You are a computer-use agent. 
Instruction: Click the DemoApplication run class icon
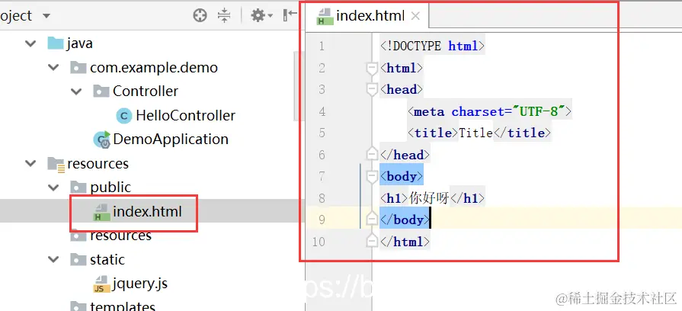(x=102, y=140)
